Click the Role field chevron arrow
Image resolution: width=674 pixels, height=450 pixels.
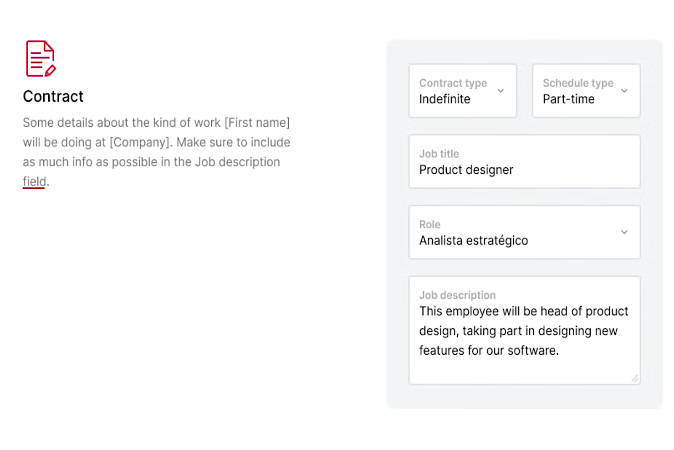(x=624, y=232)
